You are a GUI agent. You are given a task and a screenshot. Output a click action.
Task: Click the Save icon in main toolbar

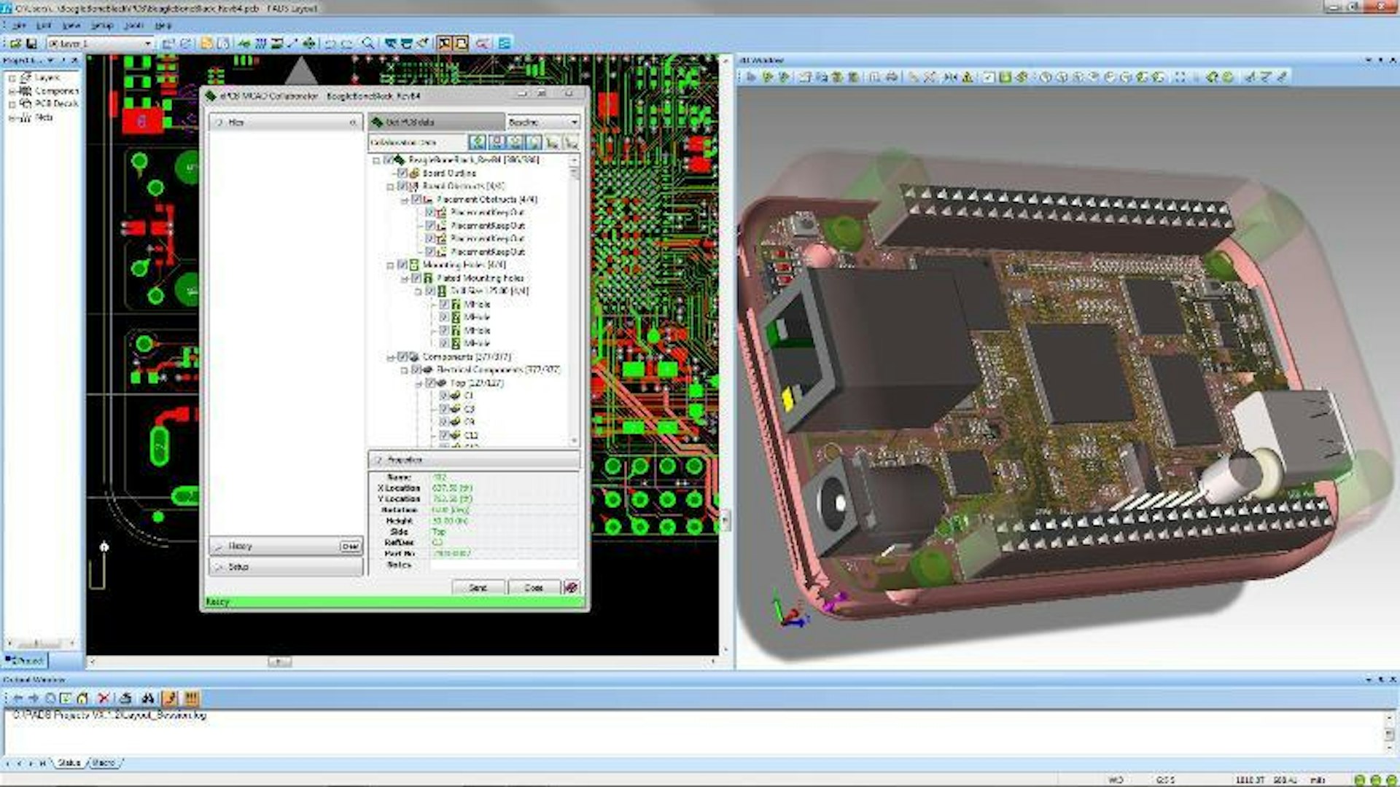(x=31, y=44)
